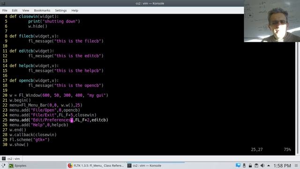Open the volume control tray icon
Image resolution: width=300 pixels, height=169 pixels.
coord(262,165)
